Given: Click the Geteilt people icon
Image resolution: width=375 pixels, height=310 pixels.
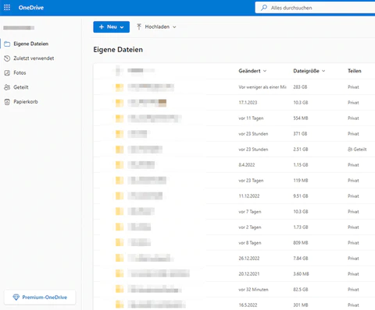Looking at the screenshot, I should pyautogui.click(x=7, y=87).
